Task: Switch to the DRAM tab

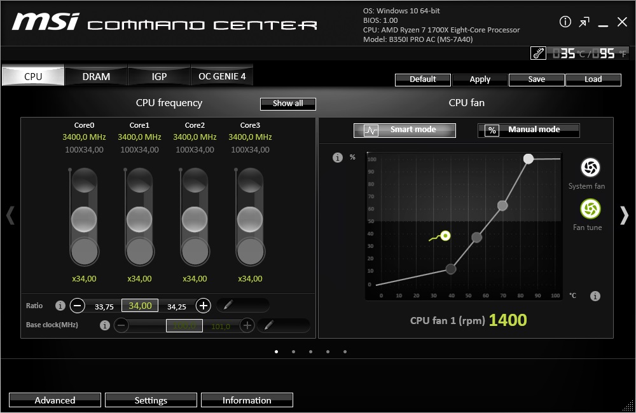Action: click(x=96, y=76)
